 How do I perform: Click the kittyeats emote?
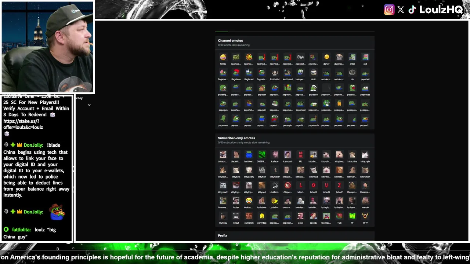(x=236, y=170)
